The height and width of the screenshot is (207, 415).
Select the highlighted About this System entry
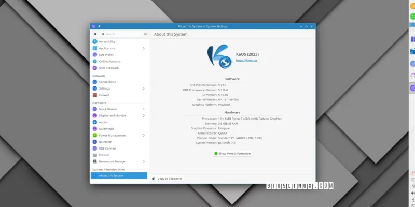click(x=119, y=175)
